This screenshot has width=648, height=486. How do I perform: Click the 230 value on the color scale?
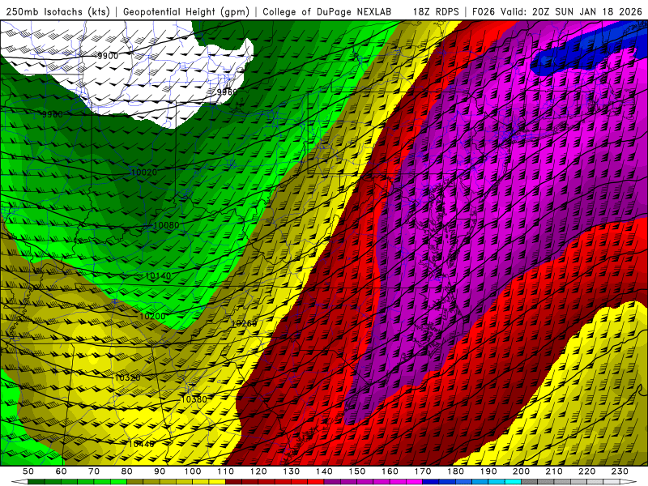tap(620, 471)
